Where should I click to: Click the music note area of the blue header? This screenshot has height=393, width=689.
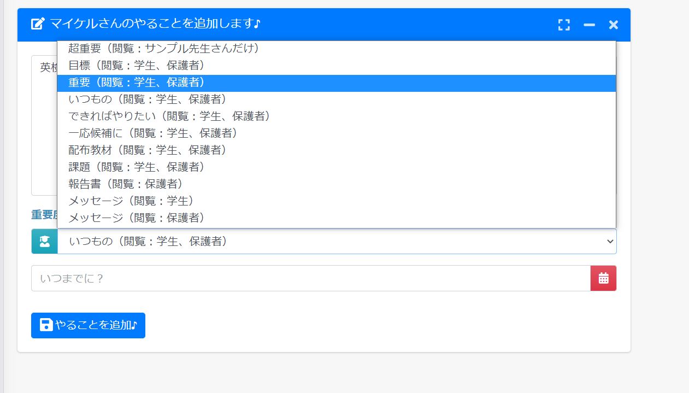coord(256,24)
